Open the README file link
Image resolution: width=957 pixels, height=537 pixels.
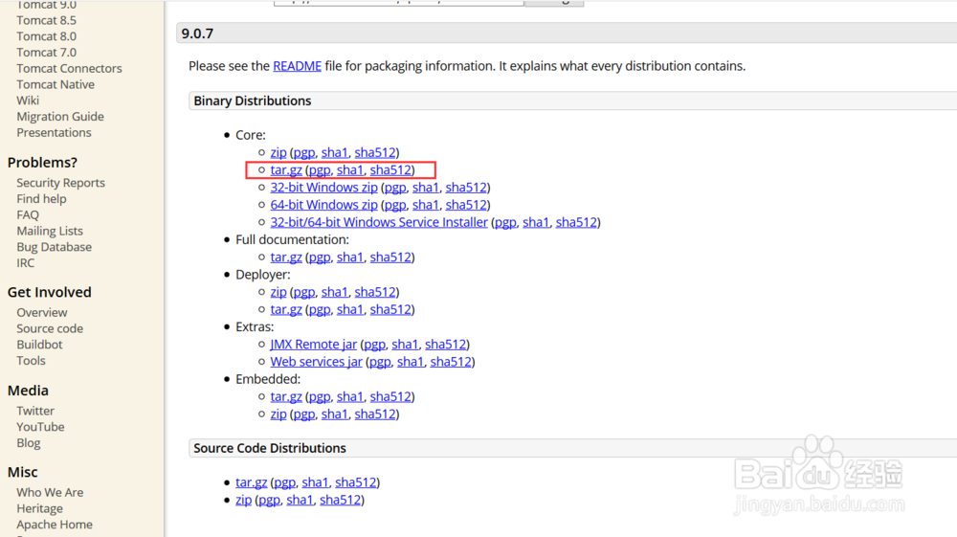(x=297, y=66)
